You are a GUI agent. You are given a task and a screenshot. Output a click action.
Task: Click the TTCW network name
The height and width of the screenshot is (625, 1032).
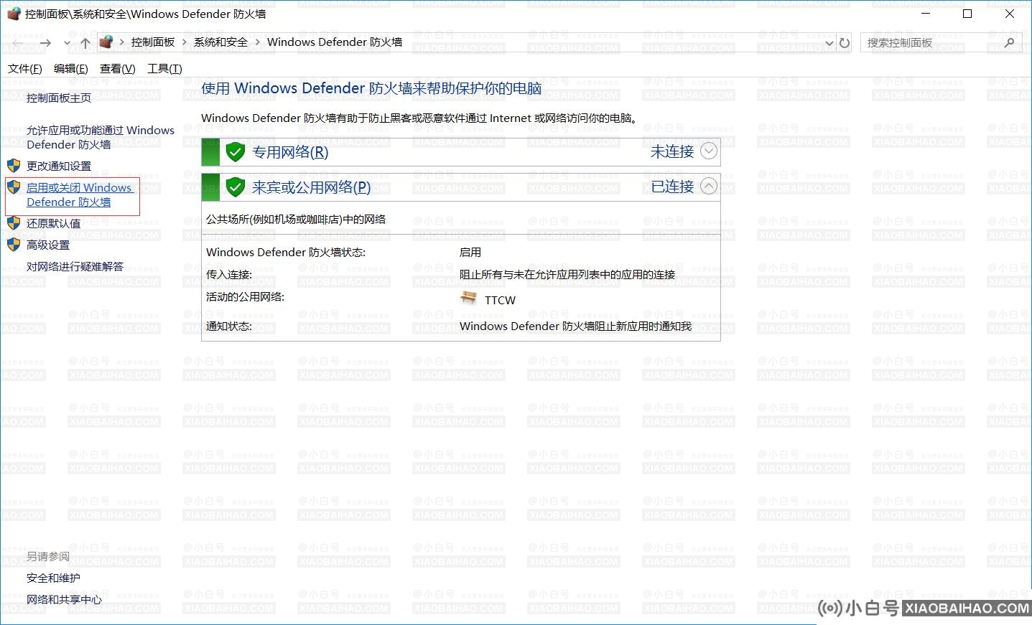coord(500,300)
